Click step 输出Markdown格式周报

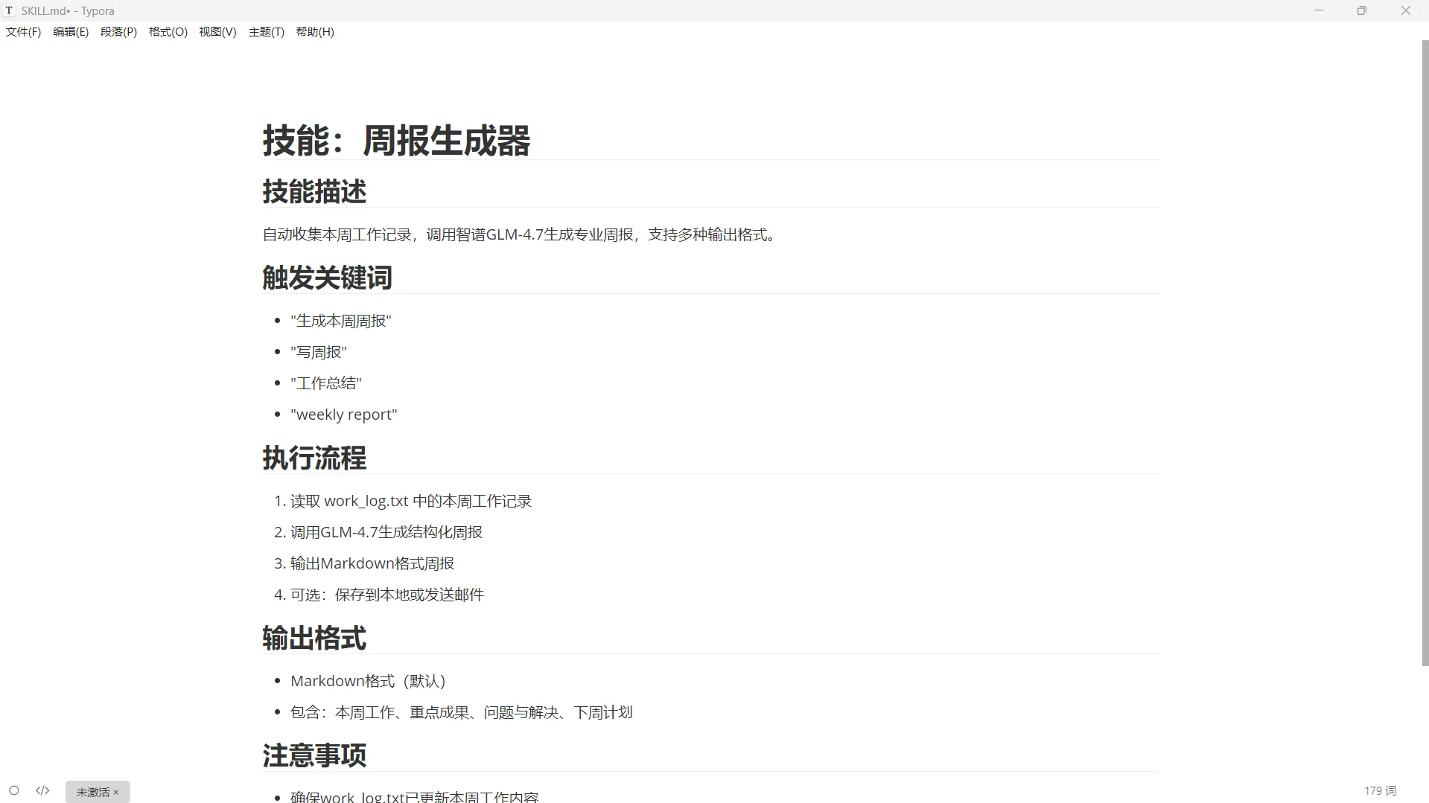point(372,564)
